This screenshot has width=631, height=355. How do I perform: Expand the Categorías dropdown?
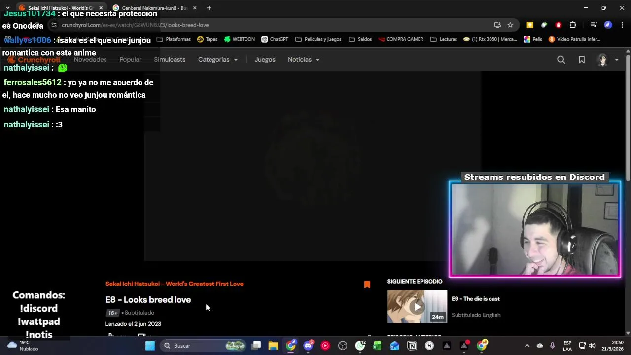(218, 60)
